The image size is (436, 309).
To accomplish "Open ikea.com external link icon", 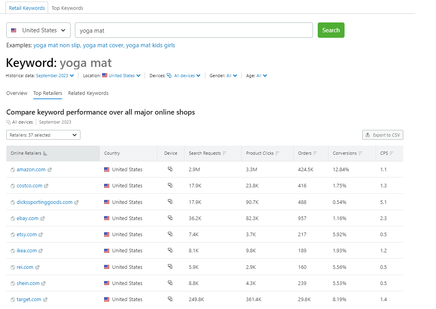I will (41, 251).
